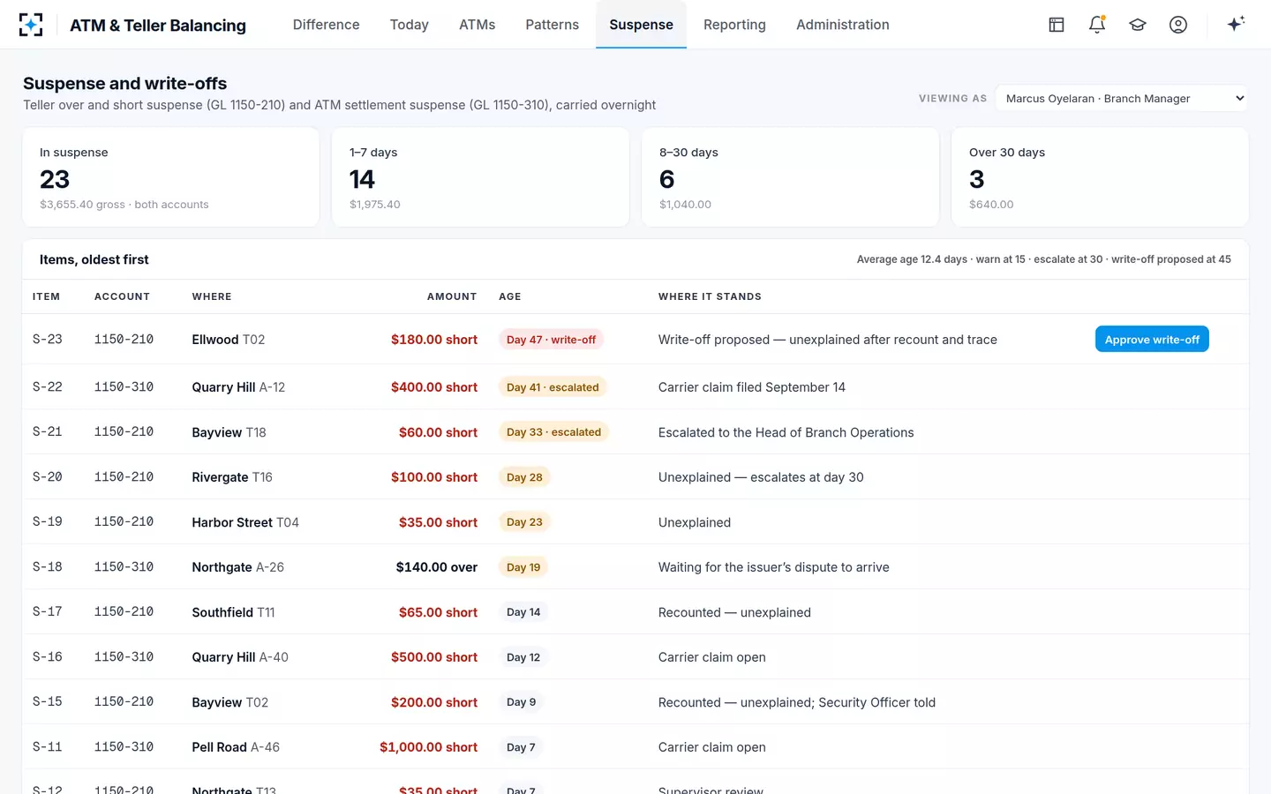Click item S-16 identifier

(x=48, y=657)
